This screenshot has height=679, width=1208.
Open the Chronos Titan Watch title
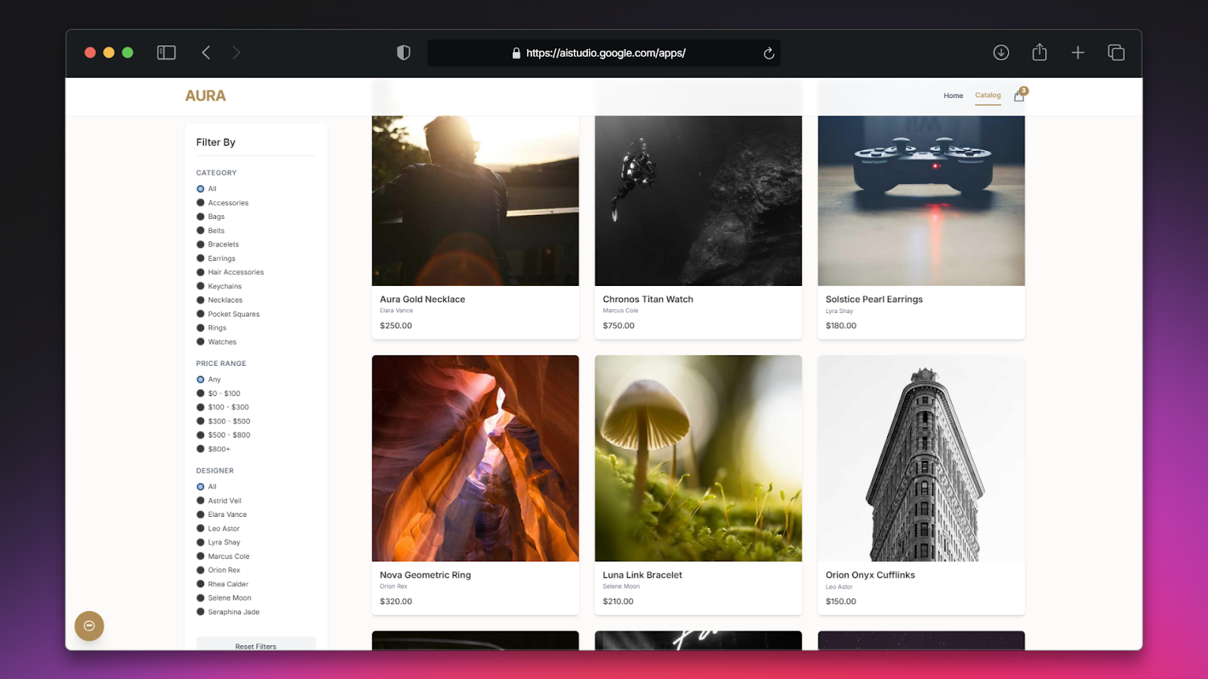pyautogui.click(x=648, y=300)
